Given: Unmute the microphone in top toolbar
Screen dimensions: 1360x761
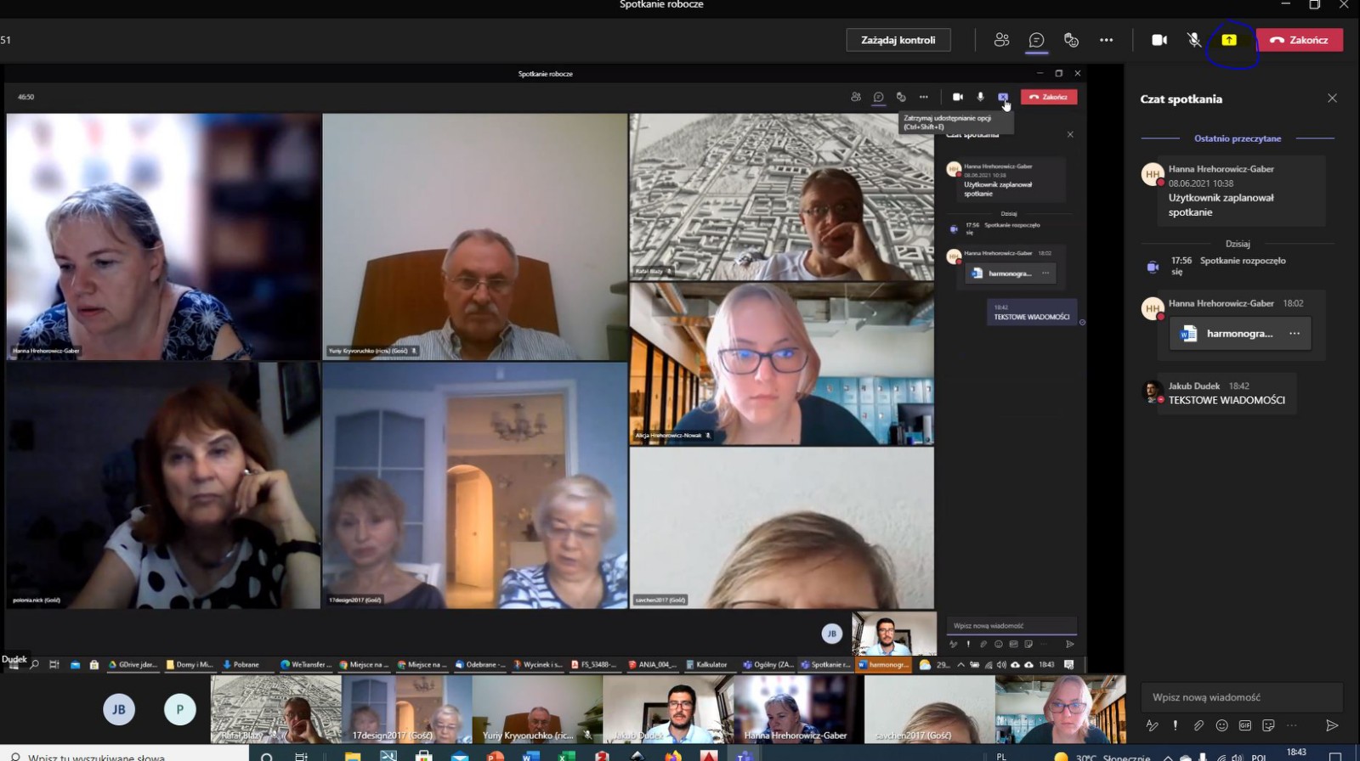Looking at the screenshot, I should [x=1194, y=40].
